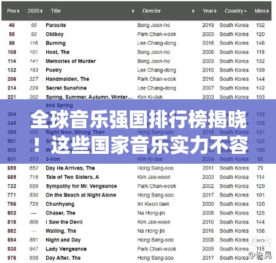Click the title Chunhyang

point(60,204)
